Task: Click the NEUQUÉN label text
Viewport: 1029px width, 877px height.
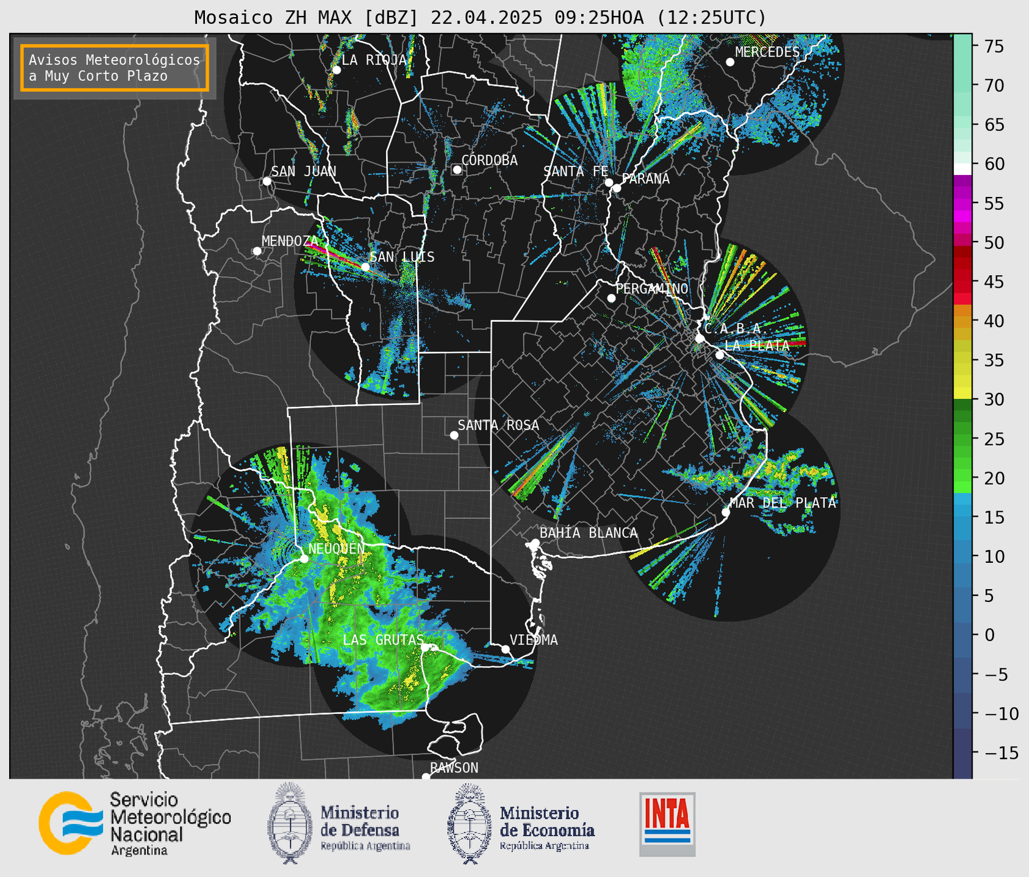Action: tap(336, 548)
